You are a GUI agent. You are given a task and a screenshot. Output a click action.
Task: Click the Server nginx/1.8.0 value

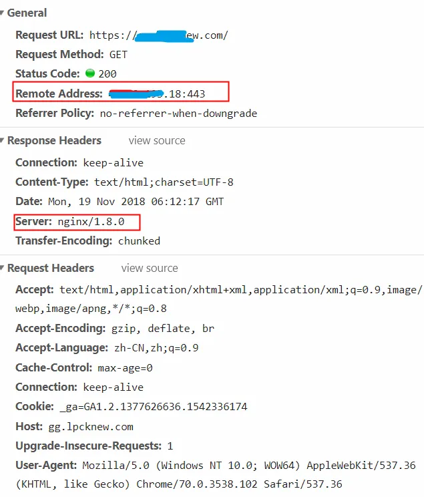pos(91,222)
